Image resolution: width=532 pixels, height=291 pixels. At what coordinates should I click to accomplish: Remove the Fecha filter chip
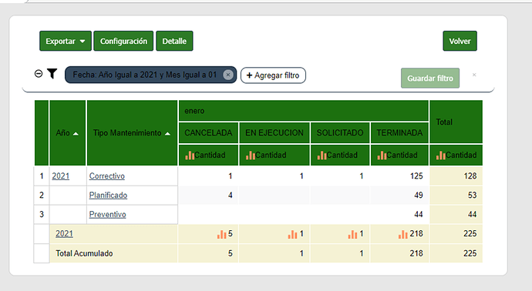(x=228, y=75)
